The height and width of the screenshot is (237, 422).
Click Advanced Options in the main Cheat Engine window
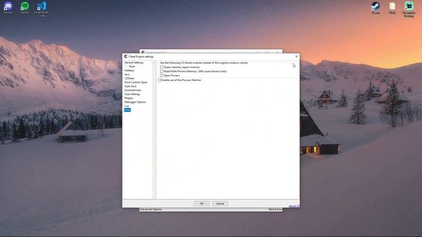pos(151,209)
